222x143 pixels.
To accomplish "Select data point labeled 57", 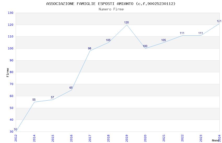I will click(52, 97).
